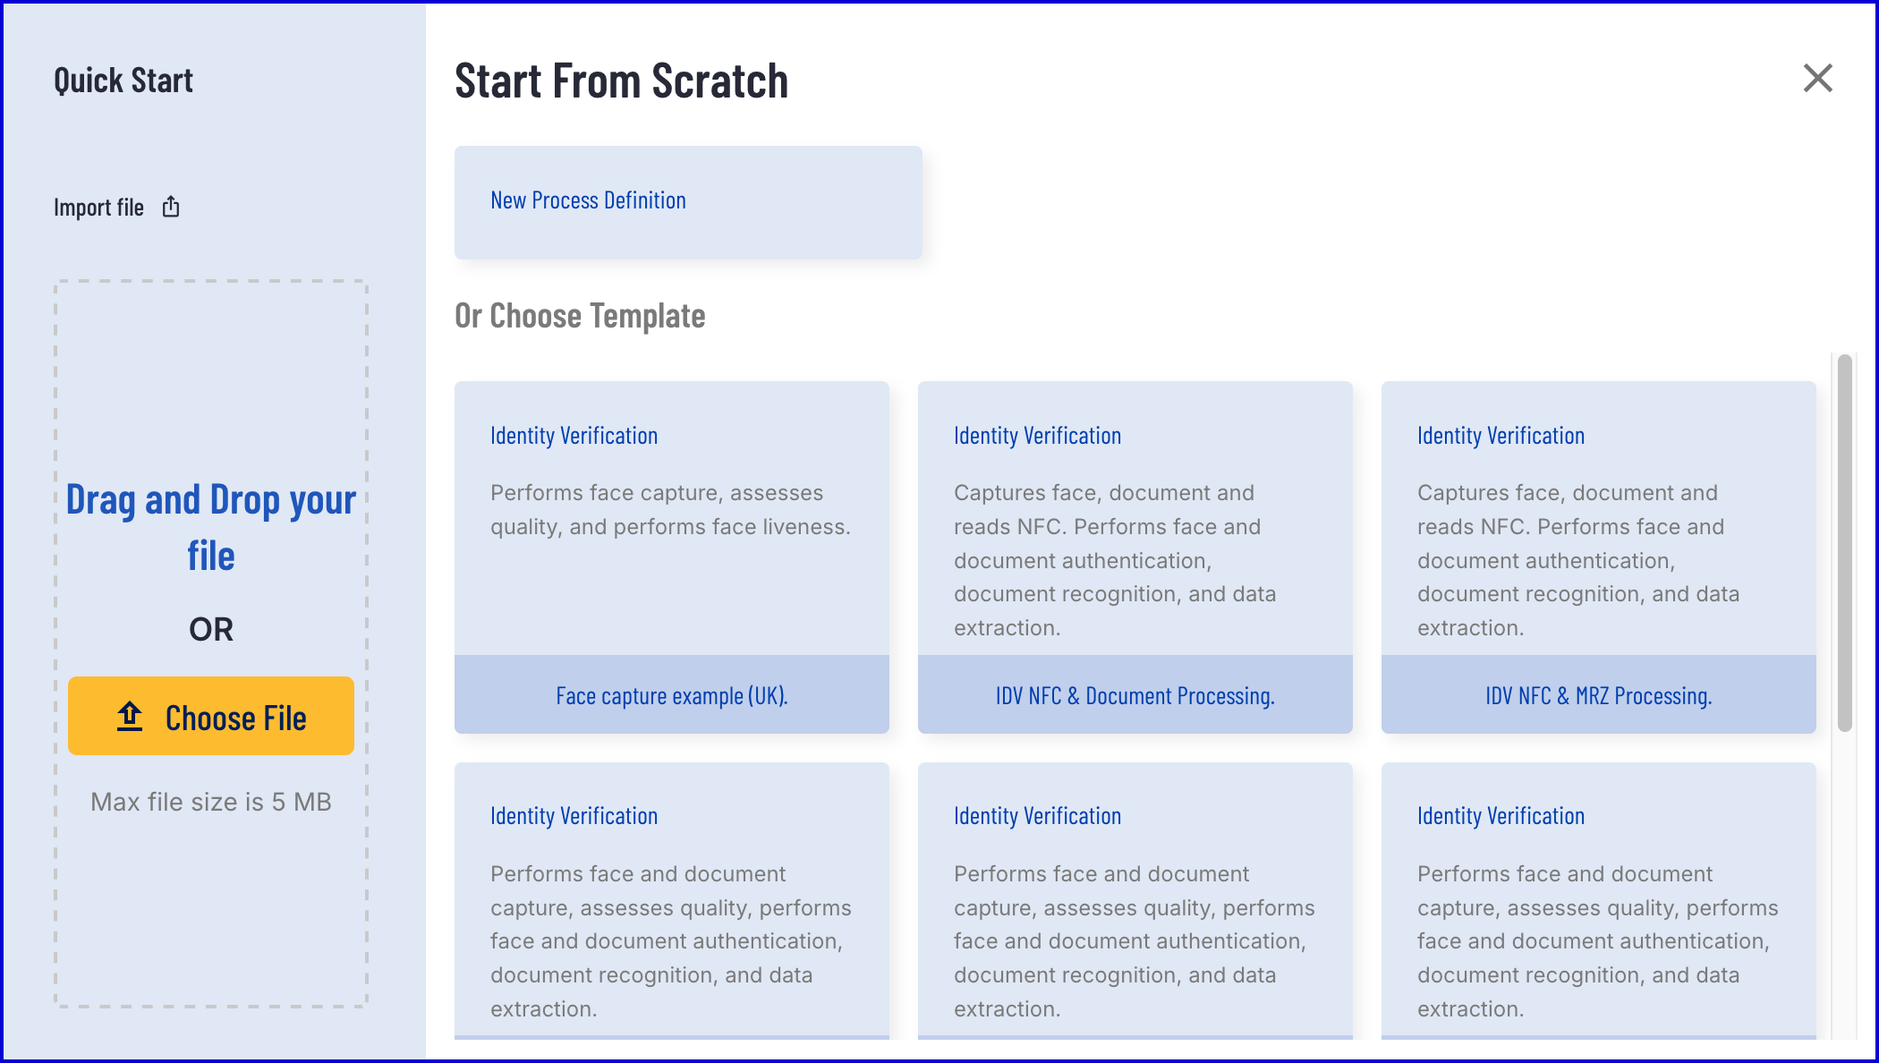Click the Import file label

(x=98, y=208)
